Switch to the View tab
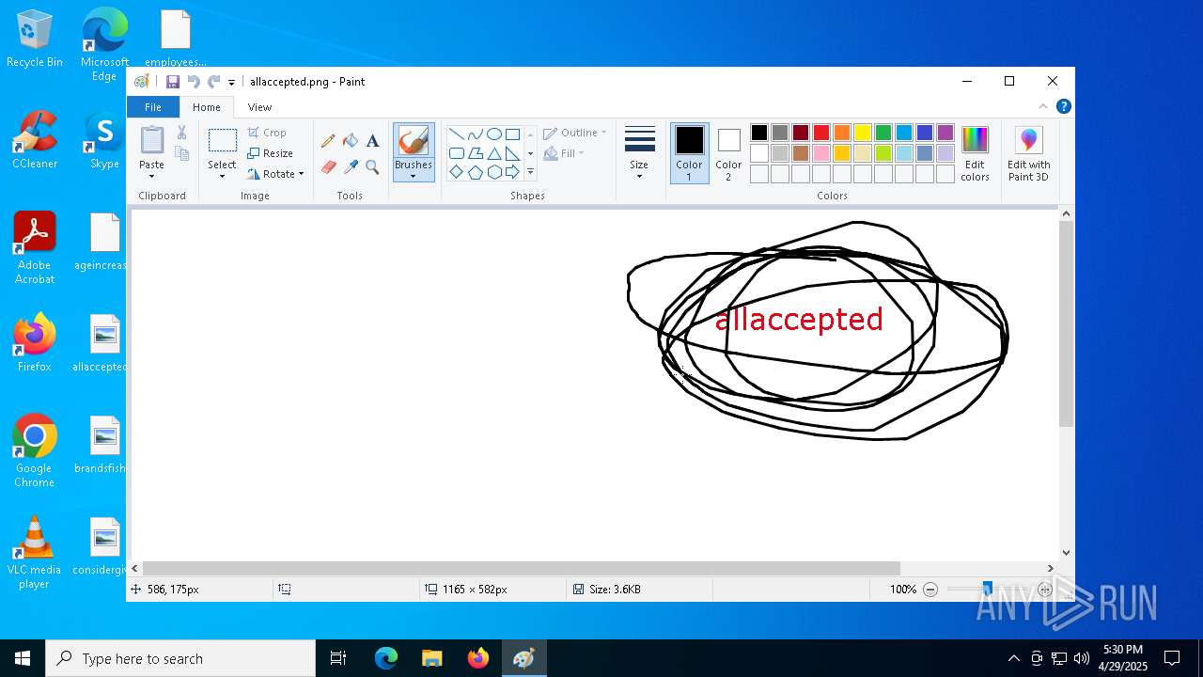Image resolution: width=1203 pixels, height=677 pixels. (x=259, y=107)
